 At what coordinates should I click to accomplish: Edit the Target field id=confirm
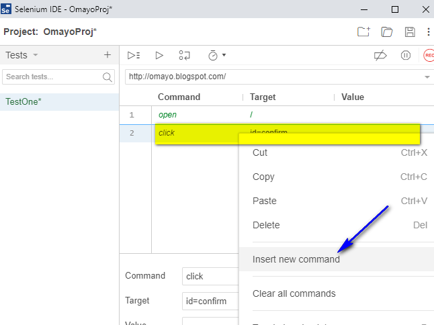coord(210,301)
